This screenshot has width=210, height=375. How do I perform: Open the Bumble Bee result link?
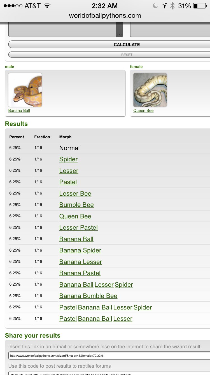coord(76,205)
